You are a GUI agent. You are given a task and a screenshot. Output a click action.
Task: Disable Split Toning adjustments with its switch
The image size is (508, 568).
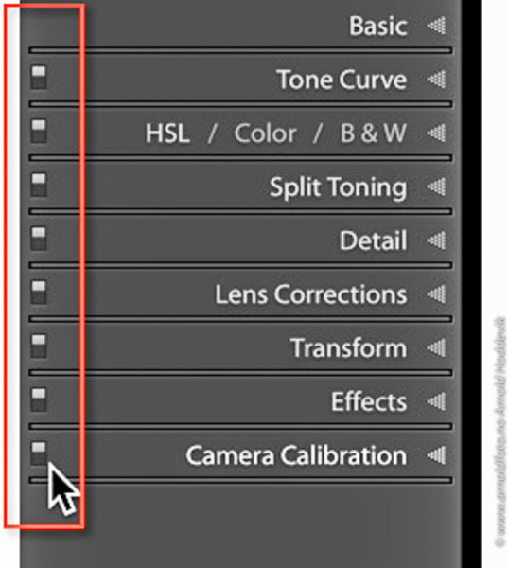[39, 185]
